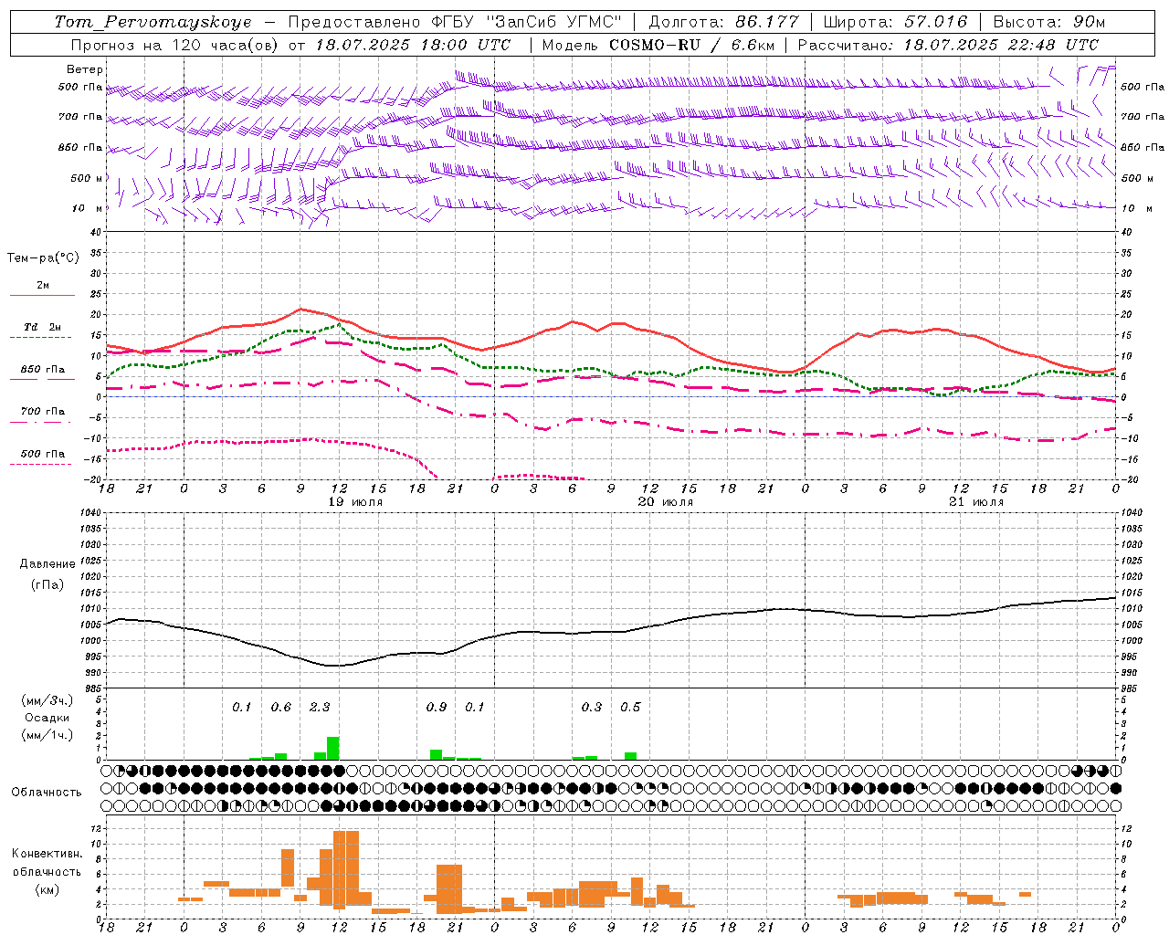Viewport: 1169px width, 935px height.
Task: Click the Модель COSMO-RU / 6.6км label
Action: [658, 45]
